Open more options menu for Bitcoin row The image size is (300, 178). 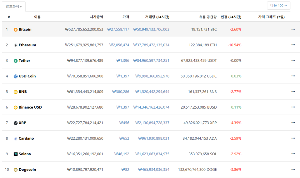point(293,29)
